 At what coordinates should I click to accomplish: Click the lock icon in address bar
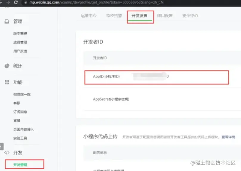26,2
